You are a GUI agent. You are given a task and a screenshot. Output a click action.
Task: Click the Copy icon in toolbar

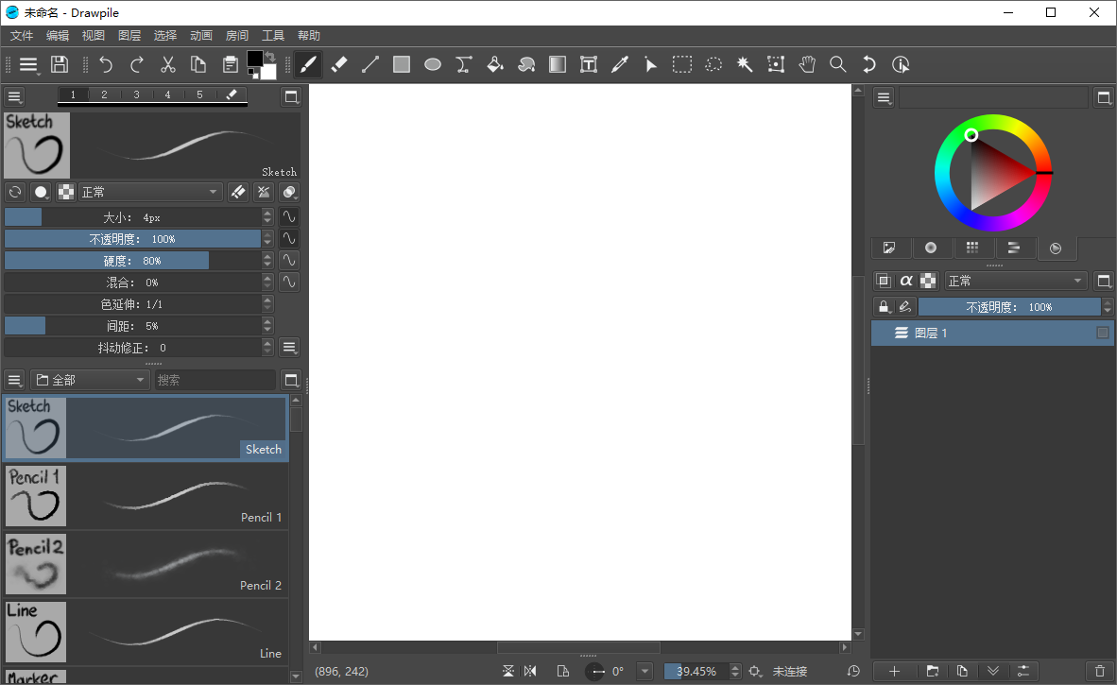(198, 65)
